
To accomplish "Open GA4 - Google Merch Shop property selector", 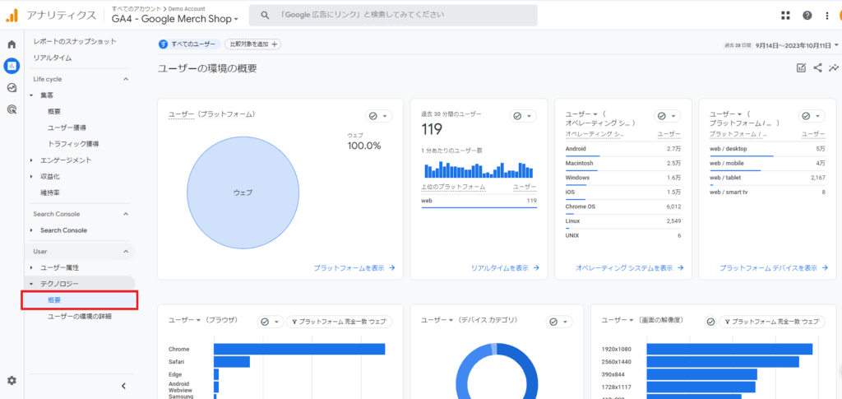I will [x=174, y=19].
